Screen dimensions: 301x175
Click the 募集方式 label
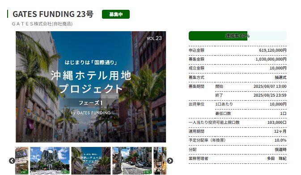[196, 77]
